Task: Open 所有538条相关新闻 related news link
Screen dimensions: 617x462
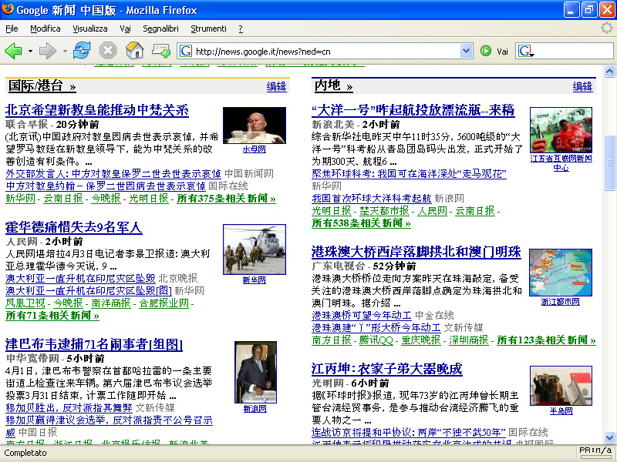Action: tap(361, 223)
